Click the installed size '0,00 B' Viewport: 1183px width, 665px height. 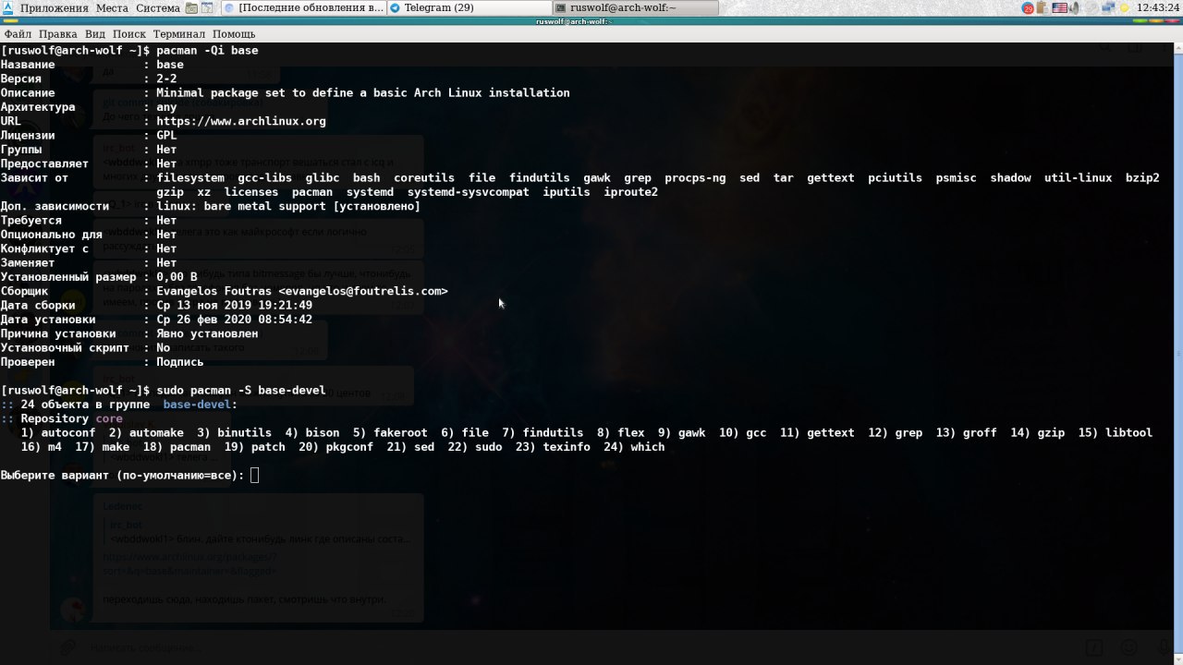tap(177, 277)
